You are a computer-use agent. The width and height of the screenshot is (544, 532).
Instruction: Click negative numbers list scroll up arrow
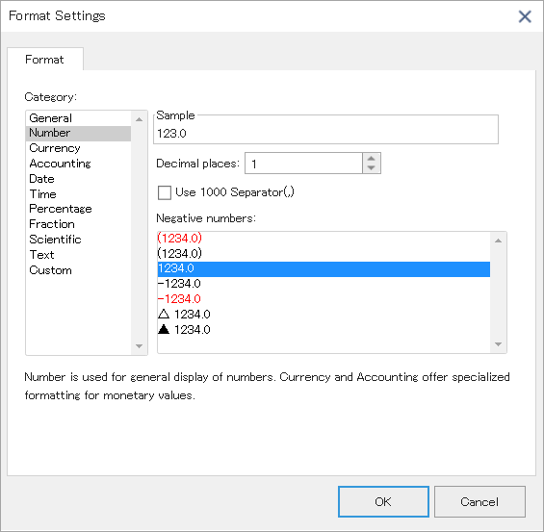pyautogui.click(x=498, y=241)
